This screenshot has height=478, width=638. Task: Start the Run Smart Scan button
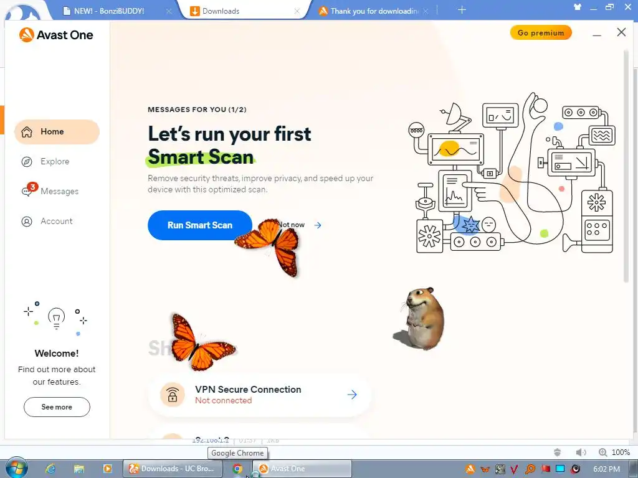[200, 225]
